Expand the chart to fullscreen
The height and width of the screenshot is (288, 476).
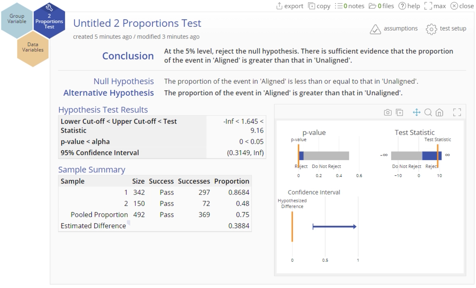[457, 112]
